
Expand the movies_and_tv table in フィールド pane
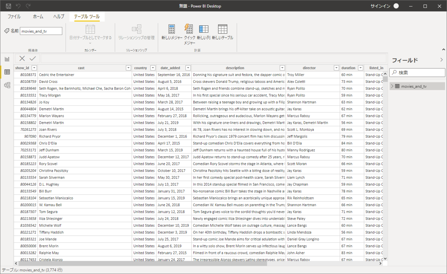(392, 86)
